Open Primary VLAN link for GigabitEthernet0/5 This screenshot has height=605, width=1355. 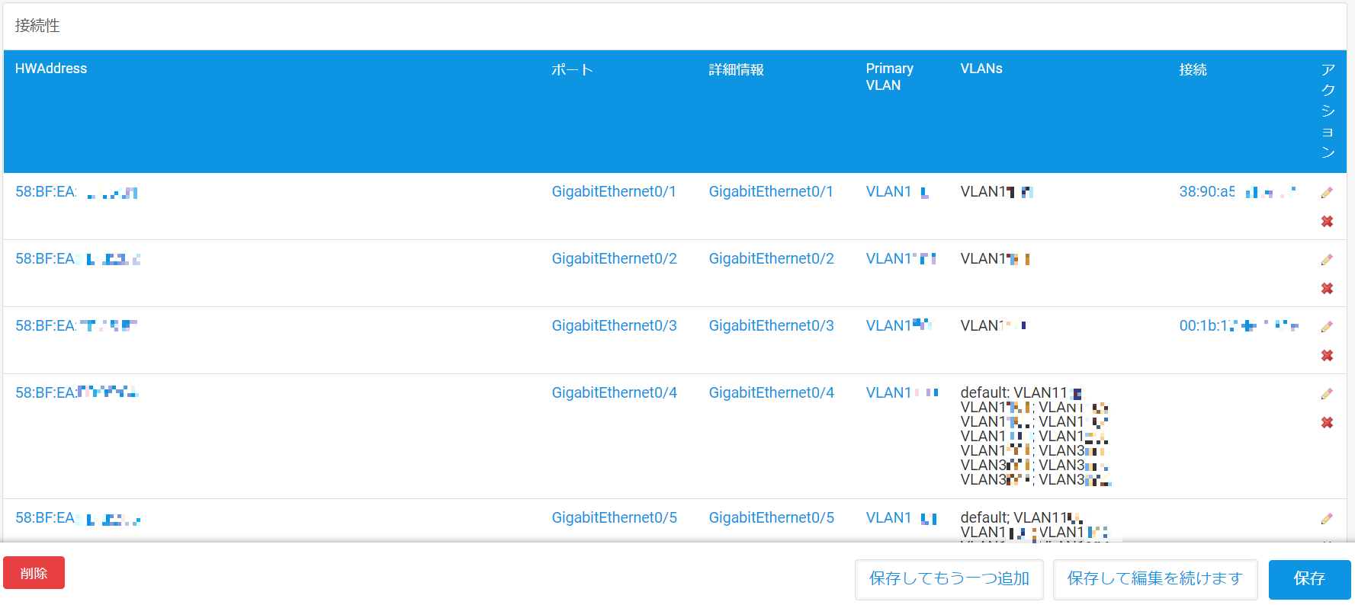tap(901, 518)
